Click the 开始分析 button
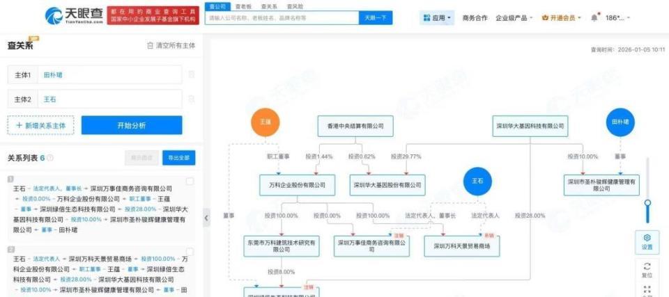The image size is (669, 297). pos(132,125)
